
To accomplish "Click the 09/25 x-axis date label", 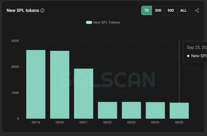I will coord(179,122).
